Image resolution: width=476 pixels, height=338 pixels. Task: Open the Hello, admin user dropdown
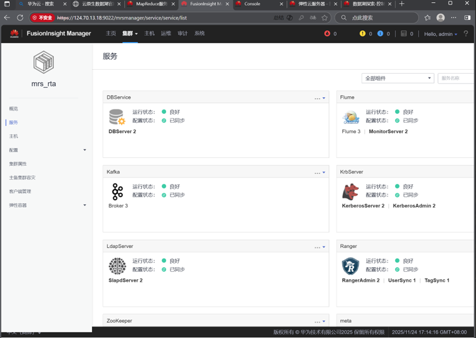[440, 34]
